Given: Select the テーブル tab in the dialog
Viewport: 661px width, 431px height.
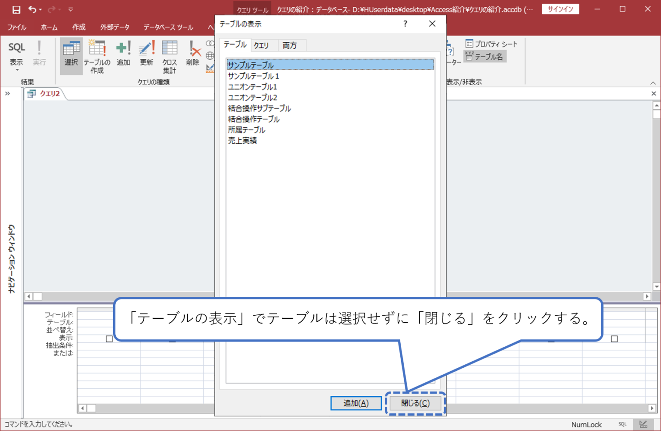Looking at the screenshot, I should 235,45.
